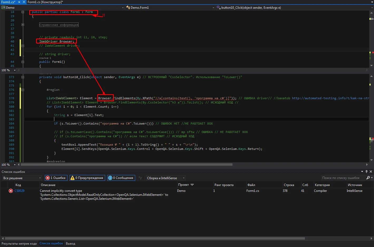Click the up arrow of top pane scrollbar
The image size is (374, 247).
371,12
